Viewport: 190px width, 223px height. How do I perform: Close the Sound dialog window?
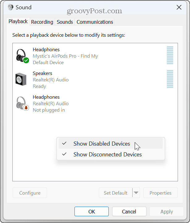pyautogui.click(x=179, y=7)
